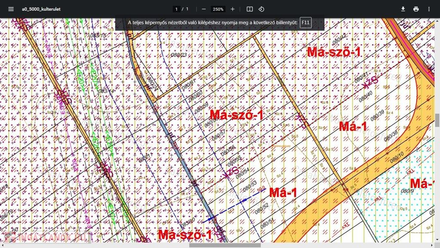Click the blue 50.0 dimension label
Image resolution: width=440 pixels, height=248 pixels.
(261, 188)
